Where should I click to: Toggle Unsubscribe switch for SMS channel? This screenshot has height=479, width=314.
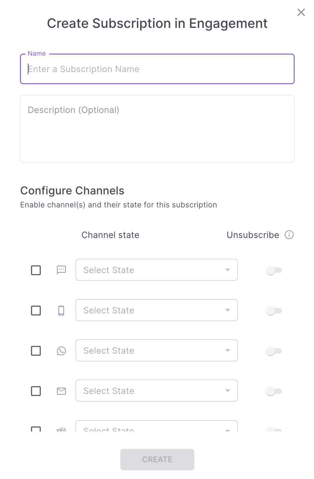pyautogui.click(x=274, y=270)
